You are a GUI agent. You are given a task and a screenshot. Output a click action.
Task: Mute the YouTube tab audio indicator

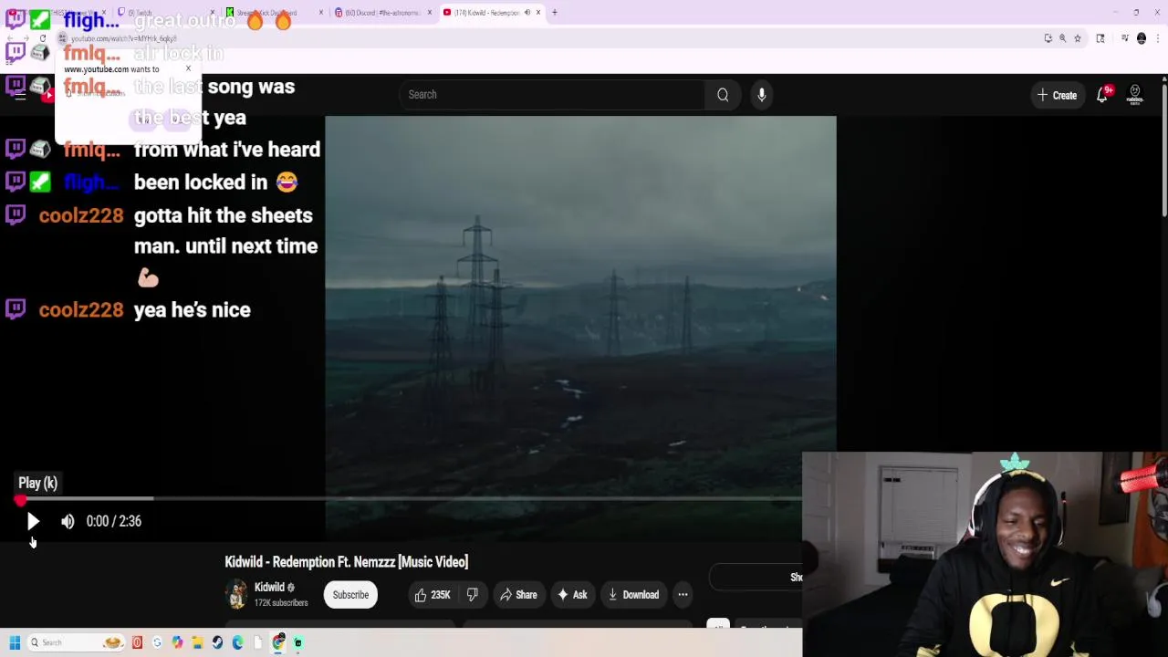pyautogui.click(x=527, y=13)
